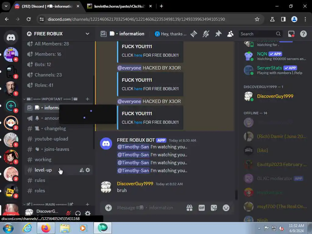
Task: Open Windows Start button
Action: pos(8,228)
